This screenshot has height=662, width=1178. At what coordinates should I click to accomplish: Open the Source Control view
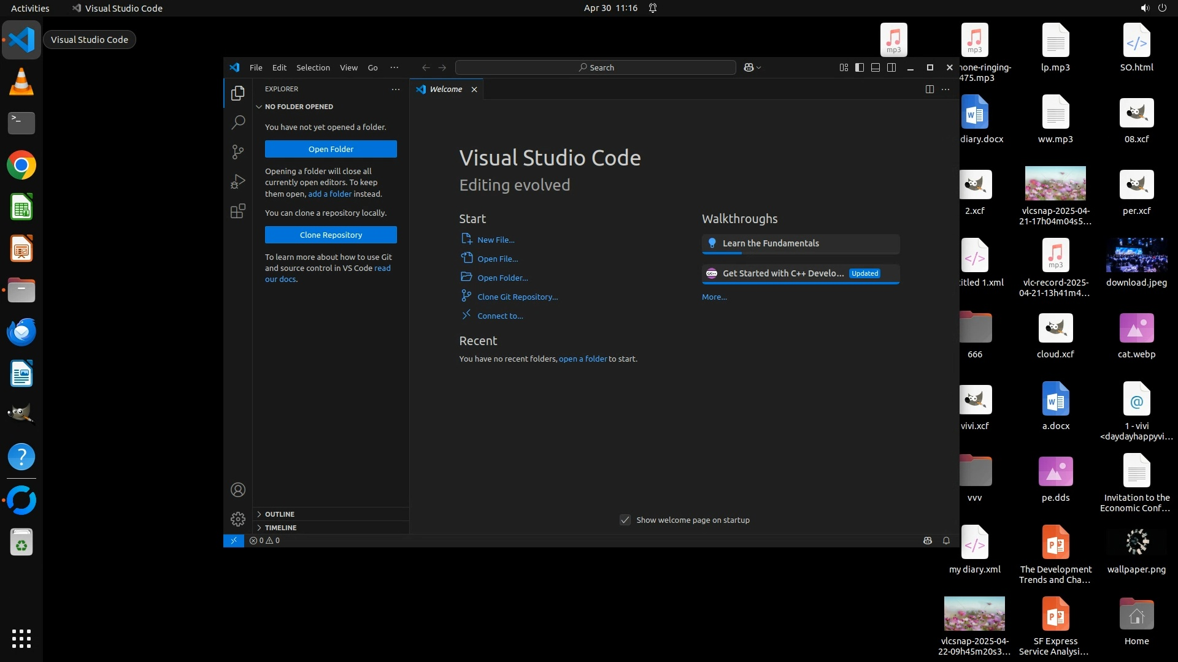coord(238,151)
